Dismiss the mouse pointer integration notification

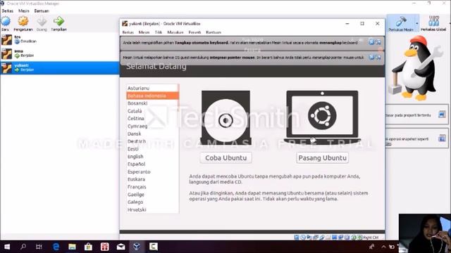[371, 57]
